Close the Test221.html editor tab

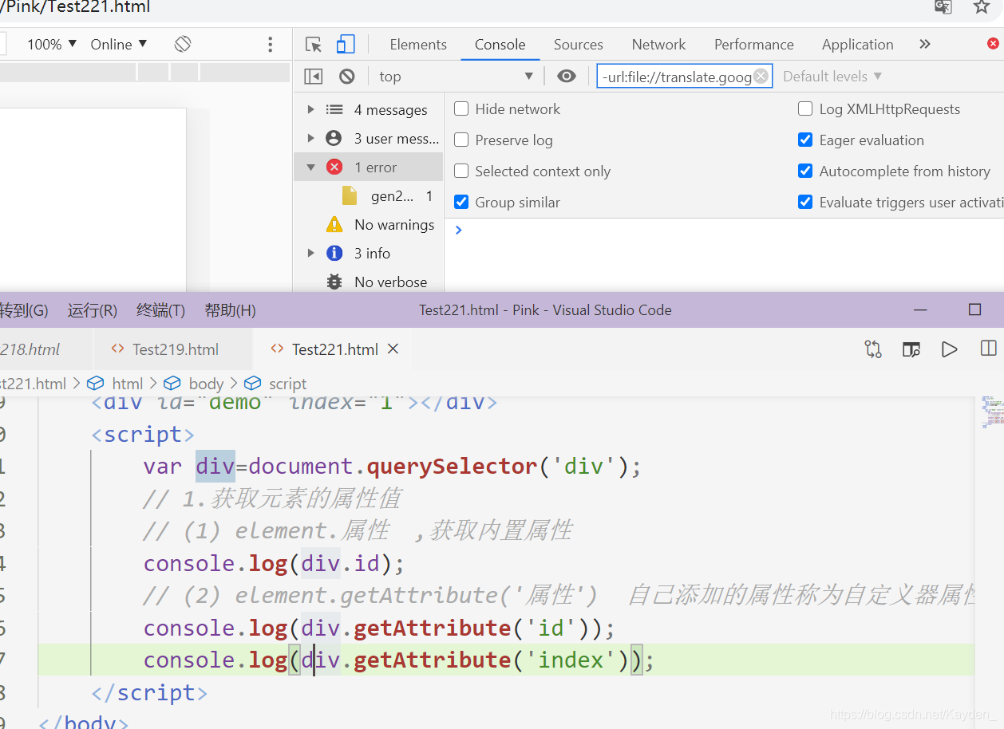(x=393, y=349)
